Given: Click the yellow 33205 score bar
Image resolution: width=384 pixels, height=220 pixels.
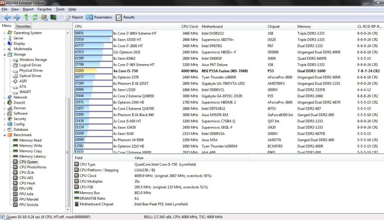Looking at the screenshot, I should click(x=93, y=71).
